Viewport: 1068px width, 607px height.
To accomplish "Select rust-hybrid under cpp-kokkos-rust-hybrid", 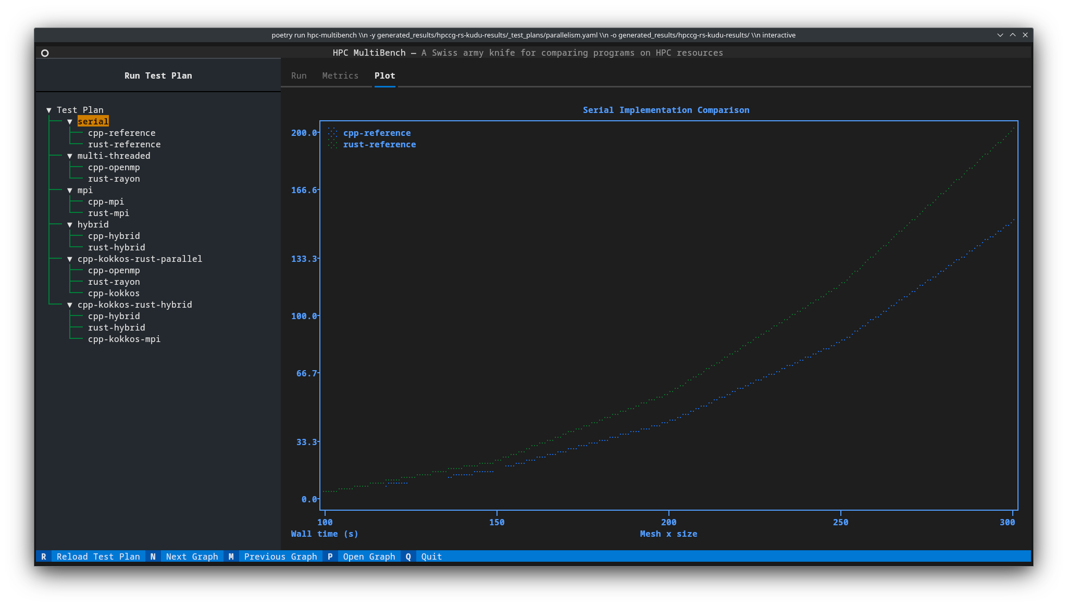I will tap(117, 328).
